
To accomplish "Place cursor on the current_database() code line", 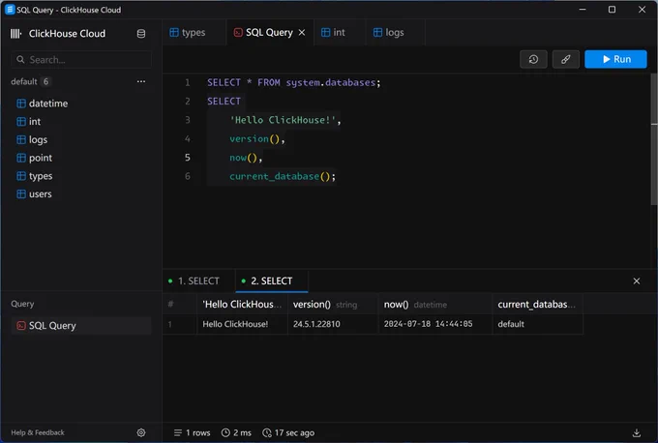I will 283,176.
